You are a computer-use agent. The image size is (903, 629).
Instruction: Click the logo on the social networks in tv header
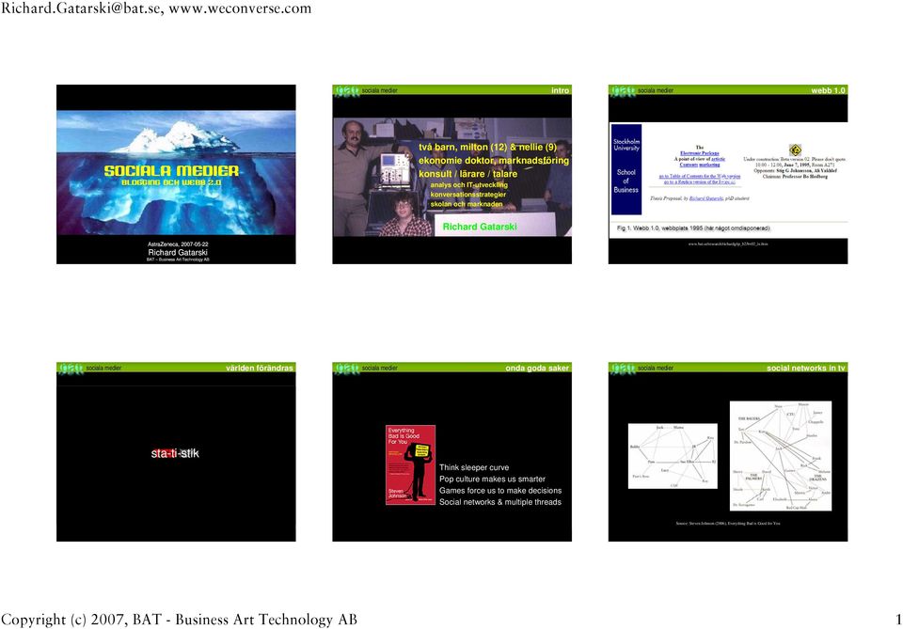623,369
